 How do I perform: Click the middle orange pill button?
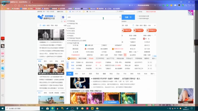tap(138, 30)
